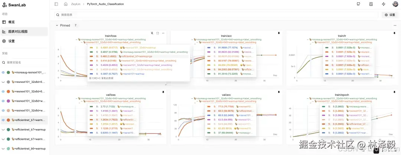Image resolution: width=401 pixels, height=155 pixels.
Task: Click the train/epoch chart title
Action: pos(342,95)
